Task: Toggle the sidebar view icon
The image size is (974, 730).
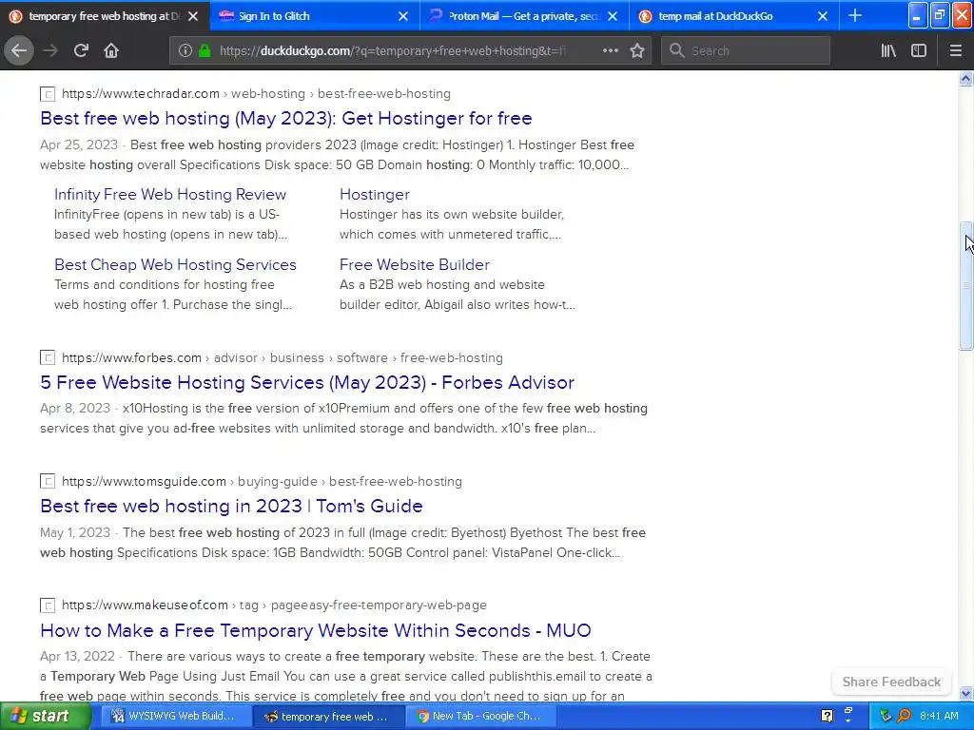Action: pos(919,50)
